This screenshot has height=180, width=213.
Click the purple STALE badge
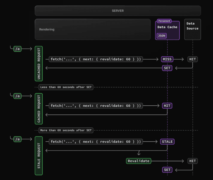tap(167, 142)
